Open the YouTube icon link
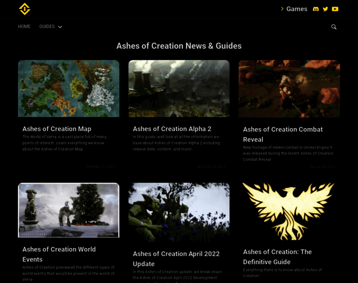358x283 pixels. click(x=335, y=9)
